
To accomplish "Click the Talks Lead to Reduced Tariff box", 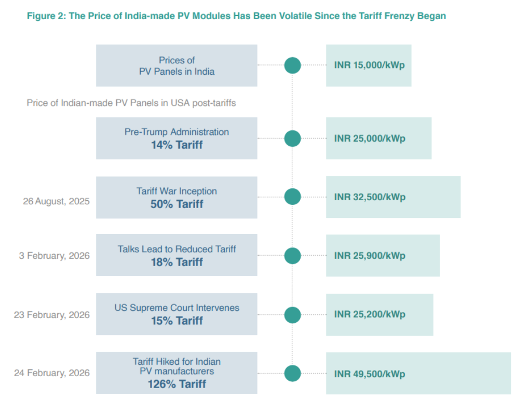I will click(x=176, y=256).
